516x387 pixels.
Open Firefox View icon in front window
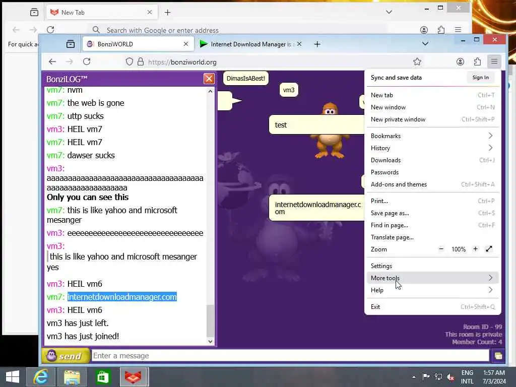pos(71,44)
